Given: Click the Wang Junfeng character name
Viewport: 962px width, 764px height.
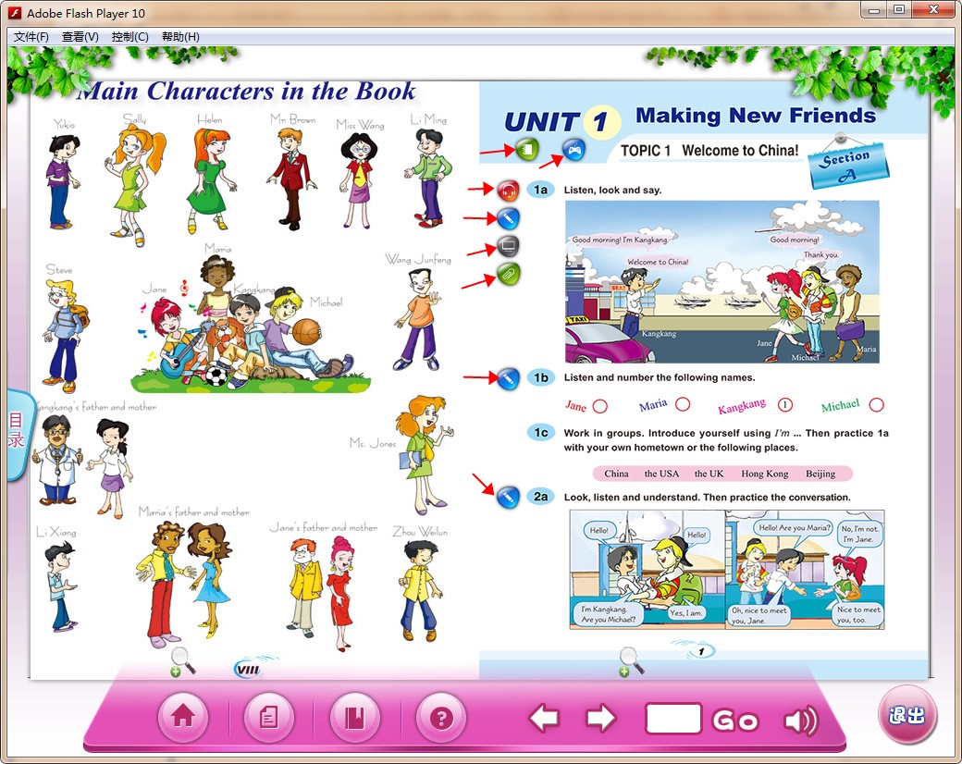Looking at the screenshot, I should pyautogui.click(x=418, y=260).
